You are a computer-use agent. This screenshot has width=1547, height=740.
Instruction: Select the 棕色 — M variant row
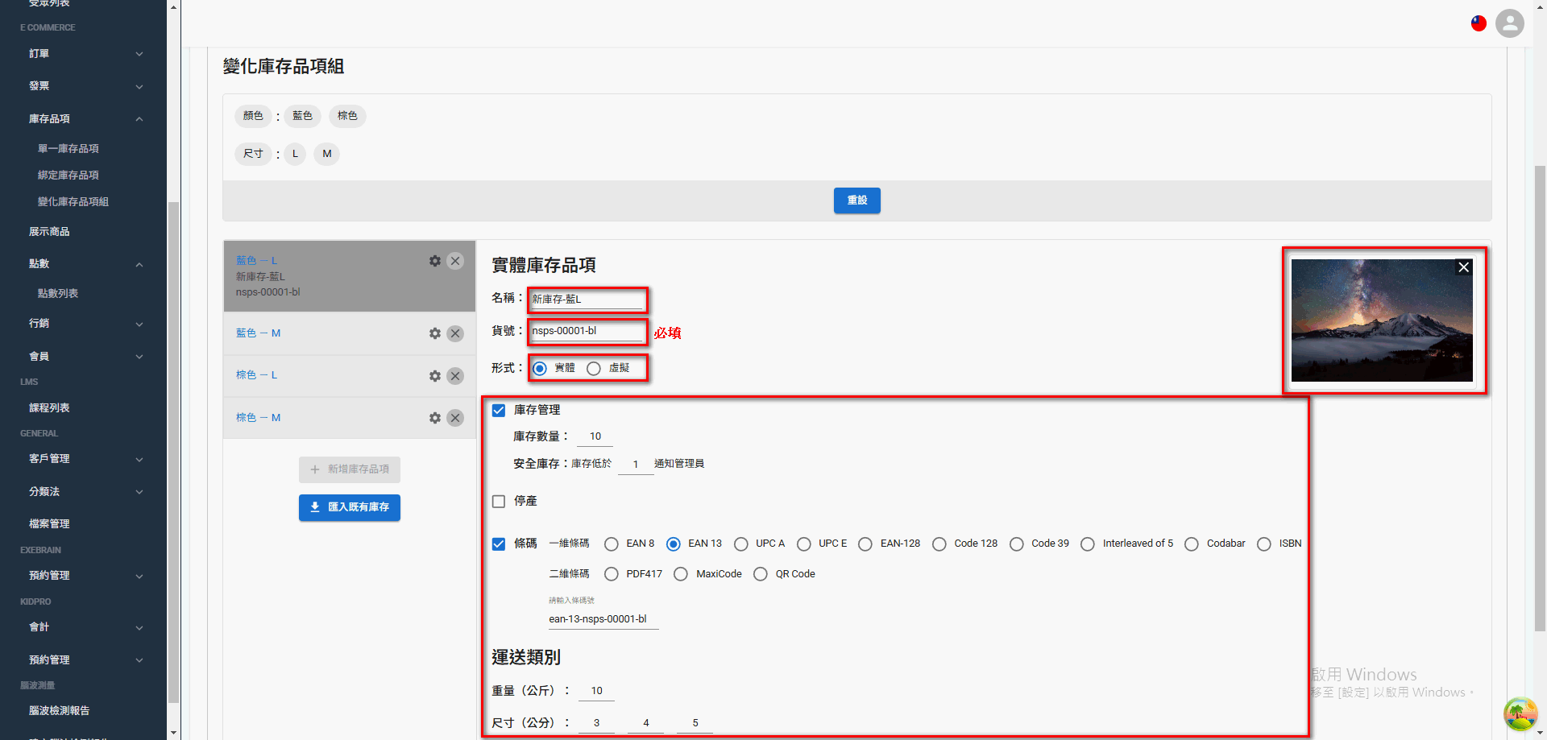pos(350,418)
